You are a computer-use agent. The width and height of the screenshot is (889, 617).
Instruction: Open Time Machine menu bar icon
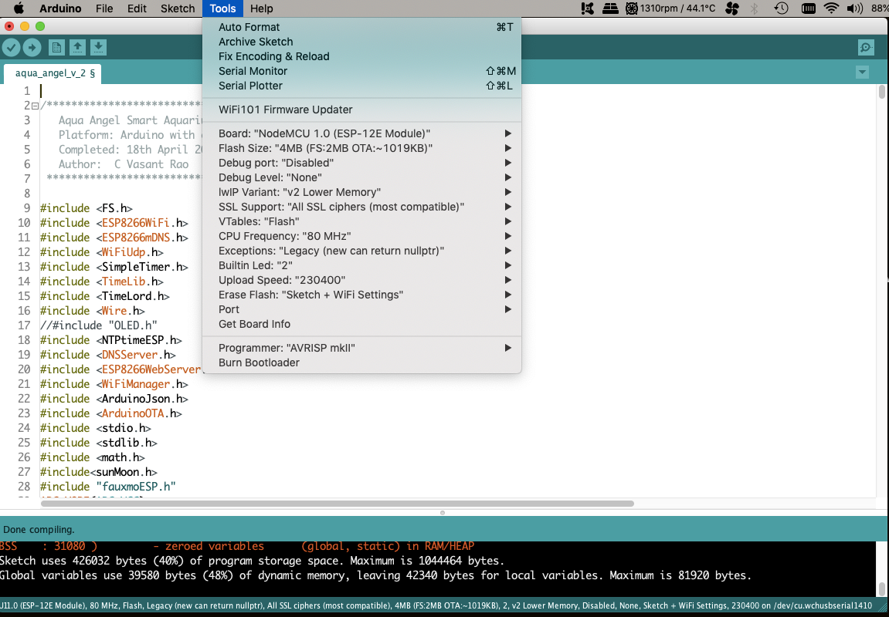pos(782,8)
